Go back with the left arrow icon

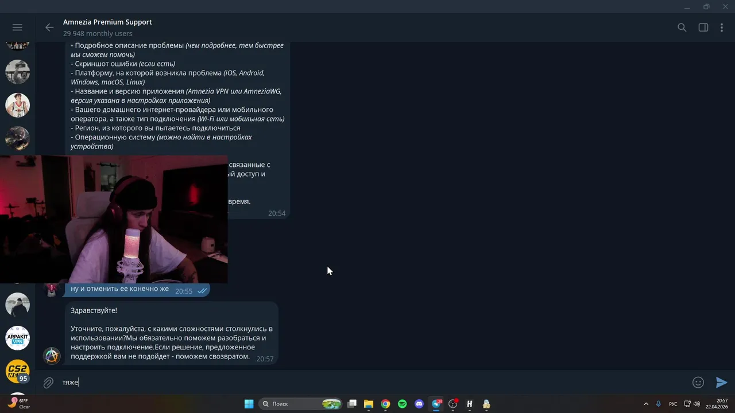pos(49,28)
